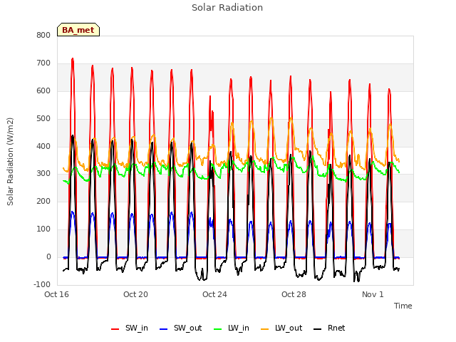
Task: Click the Oct 24 x-axis tick label
Action: click(x=215, y=294)
